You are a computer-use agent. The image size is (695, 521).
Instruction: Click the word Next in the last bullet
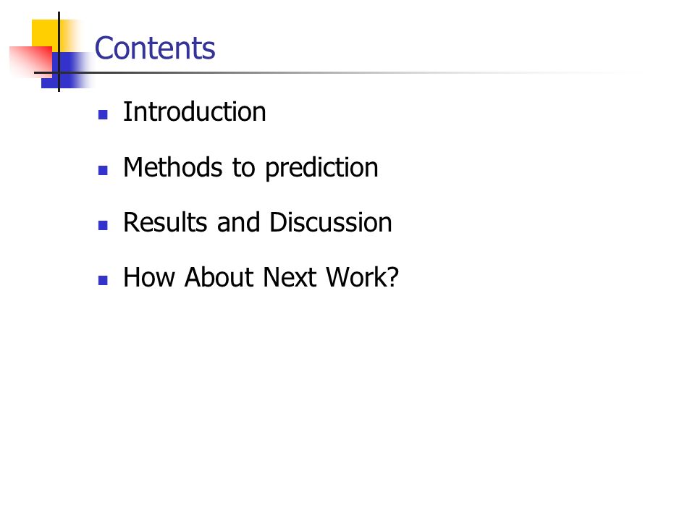click(x=290, y=277)
